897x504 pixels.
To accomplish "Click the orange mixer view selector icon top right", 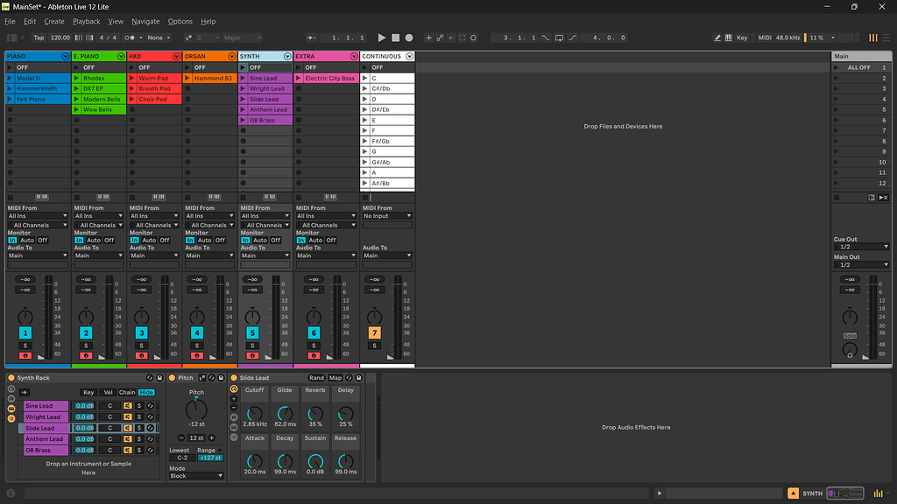I will [x=872, y=38].
